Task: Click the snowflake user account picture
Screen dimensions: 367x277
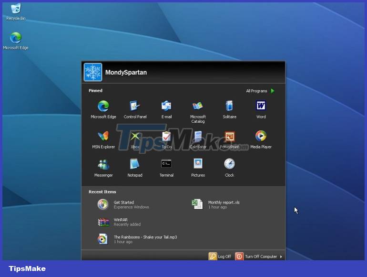Action: [93, 72]
